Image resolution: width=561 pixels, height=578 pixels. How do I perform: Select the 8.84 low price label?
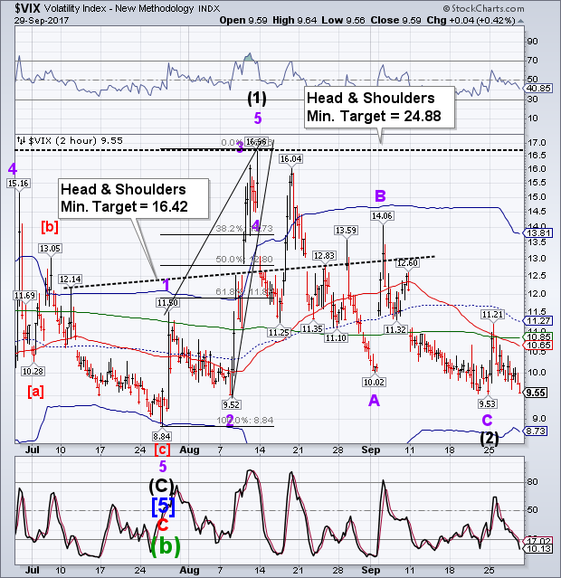(x=162, y=435)
